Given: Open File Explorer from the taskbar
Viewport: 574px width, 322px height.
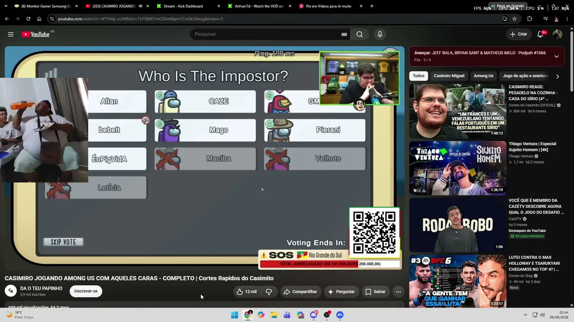Looking at the screenshot, I should coord(274,315).
